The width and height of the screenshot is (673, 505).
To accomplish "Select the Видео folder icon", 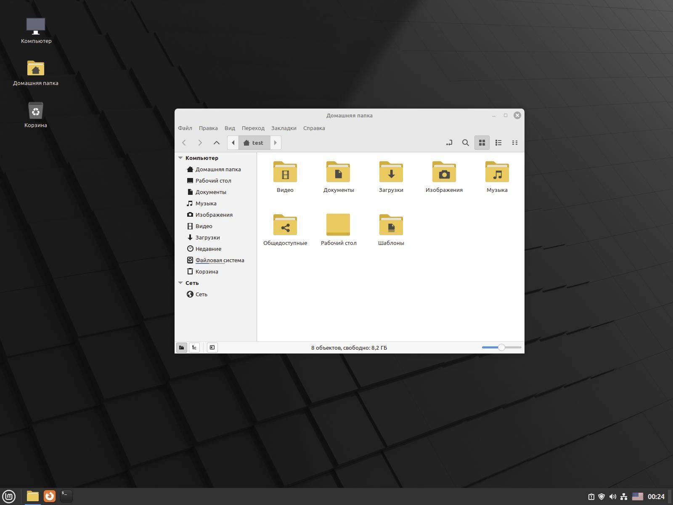I will coord(285,172).
